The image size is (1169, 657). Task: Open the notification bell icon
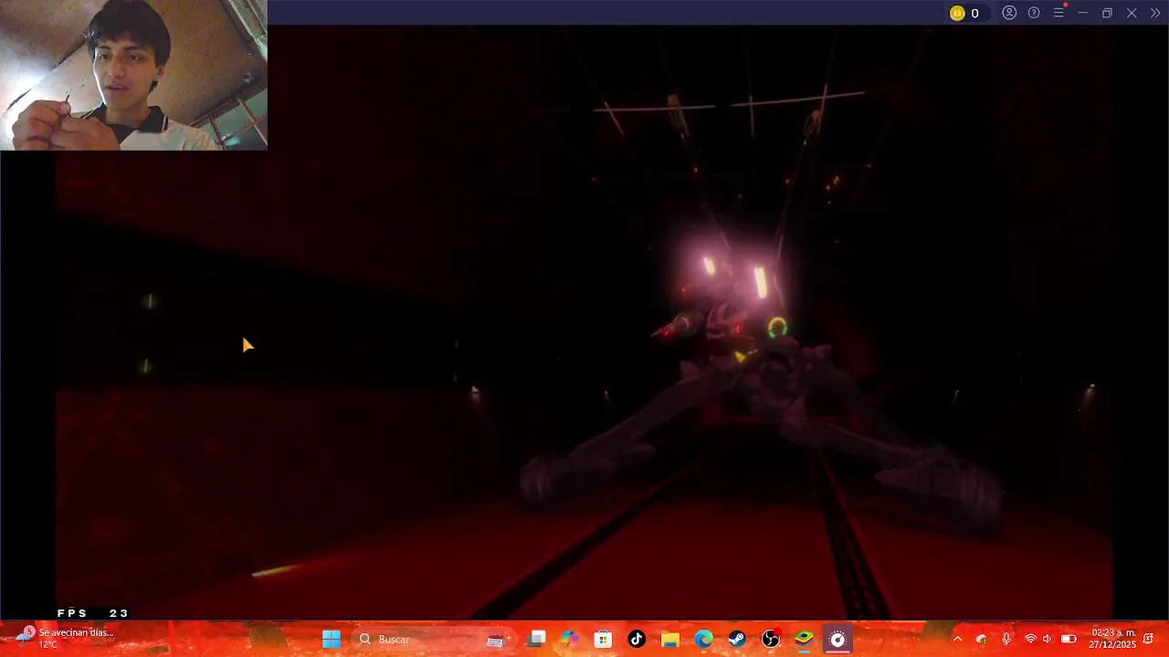tap(1148, 639)
